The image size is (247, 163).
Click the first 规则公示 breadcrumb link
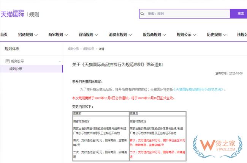pyautogui.click(x=73, y=49)
